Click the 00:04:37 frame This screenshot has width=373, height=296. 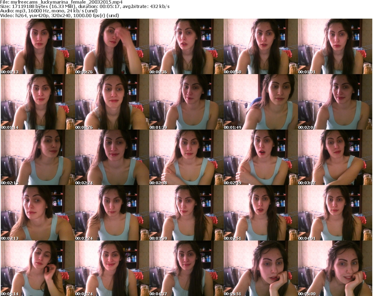pyautogui.click(x=186, y=268)
